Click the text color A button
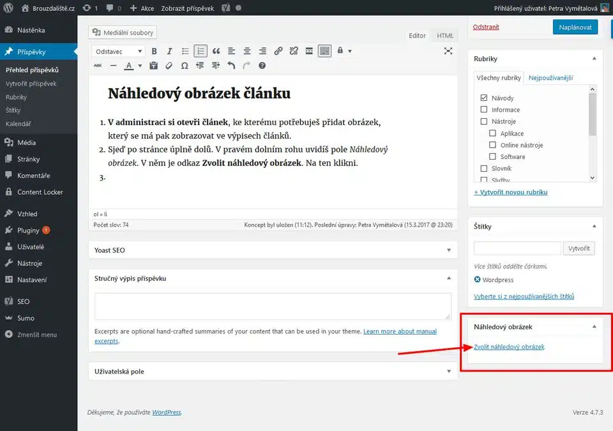The width and height of the screenshot is (613, 431). point(128,66)
